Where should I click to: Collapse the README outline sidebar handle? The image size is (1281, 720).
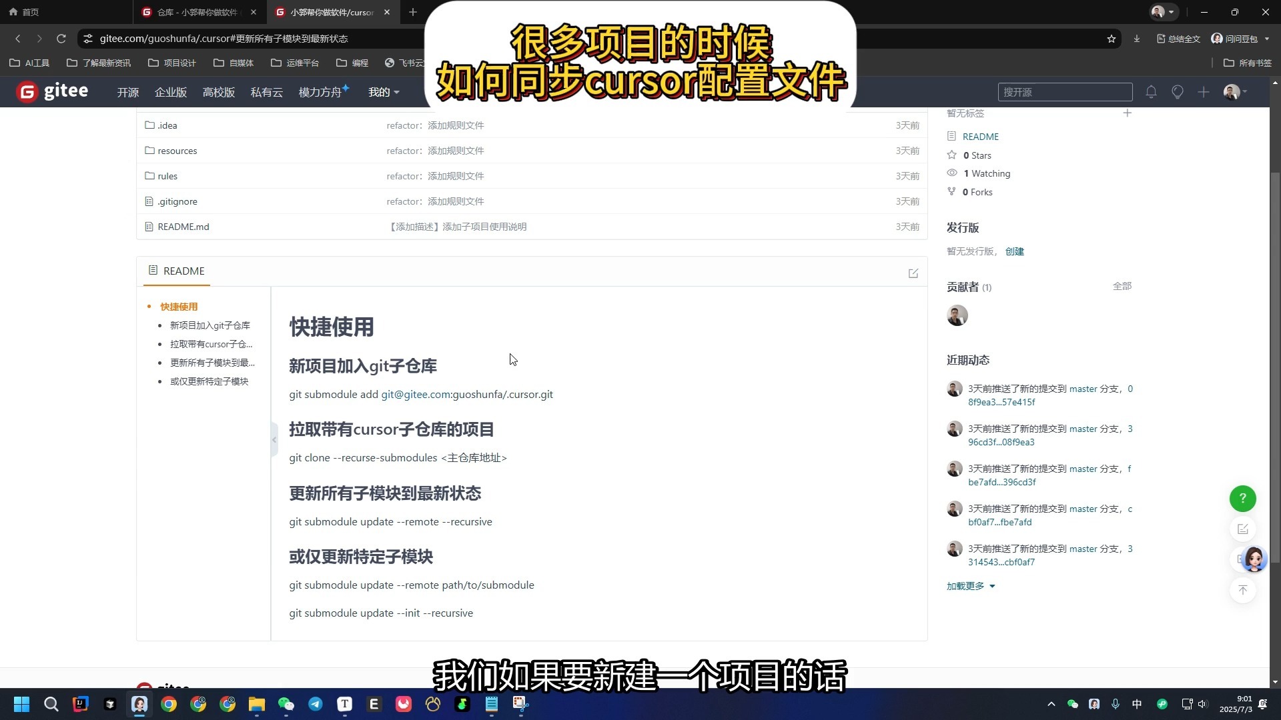(x=274, y=439)
